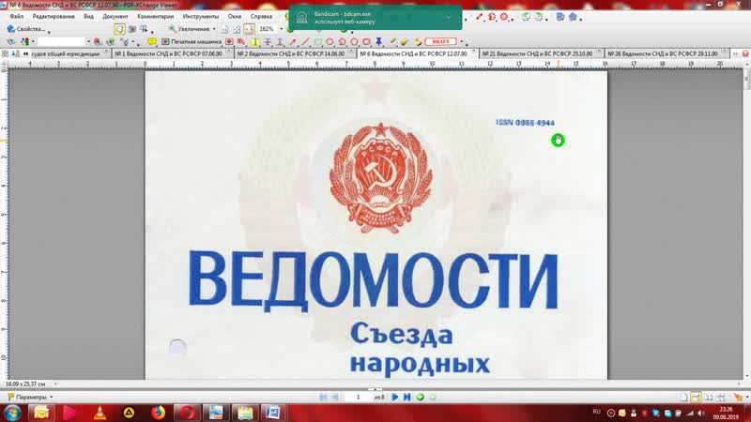This screenshot has width=751, height=422.
Task: Go to the previous page button
Action: click(335, 397)
